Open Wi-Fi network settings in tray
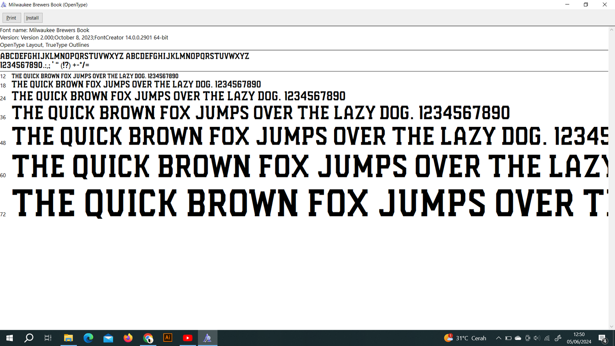 point(547,338)
